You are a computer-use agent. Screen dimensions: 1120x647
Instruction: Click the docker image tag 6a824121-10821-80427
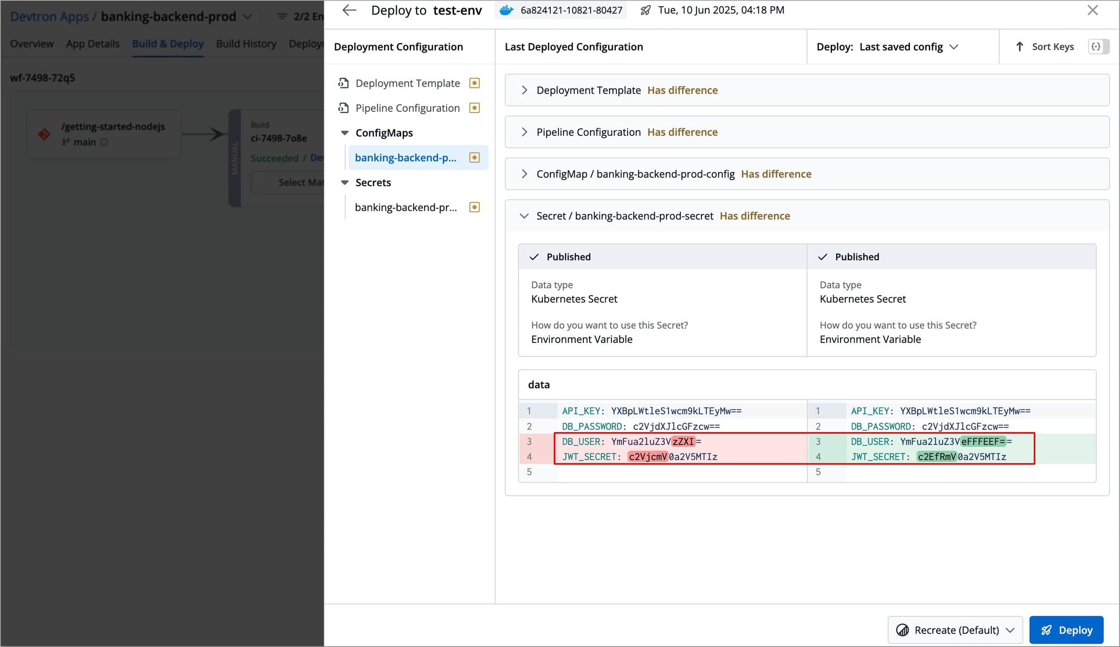point(571,10)
